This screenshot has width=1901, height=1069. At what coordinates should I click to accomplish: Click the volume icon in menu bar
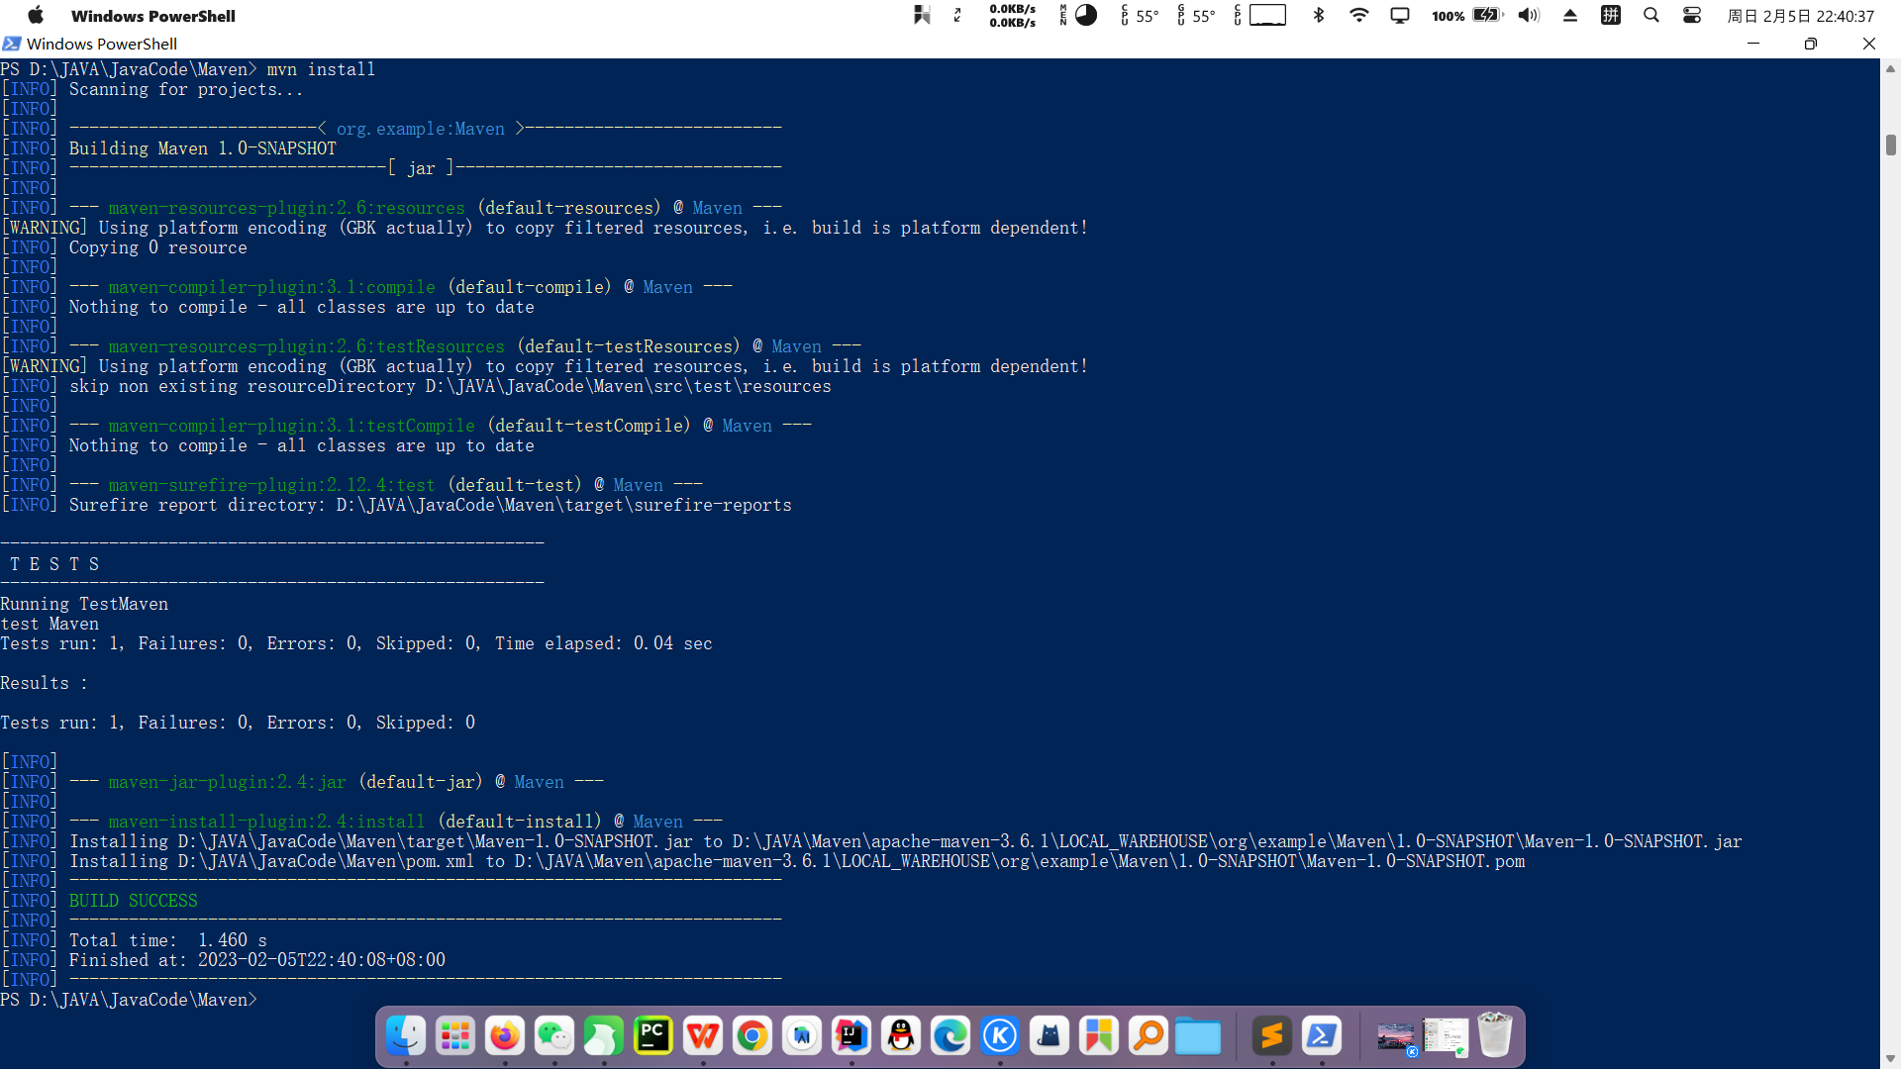(1530, 15)
